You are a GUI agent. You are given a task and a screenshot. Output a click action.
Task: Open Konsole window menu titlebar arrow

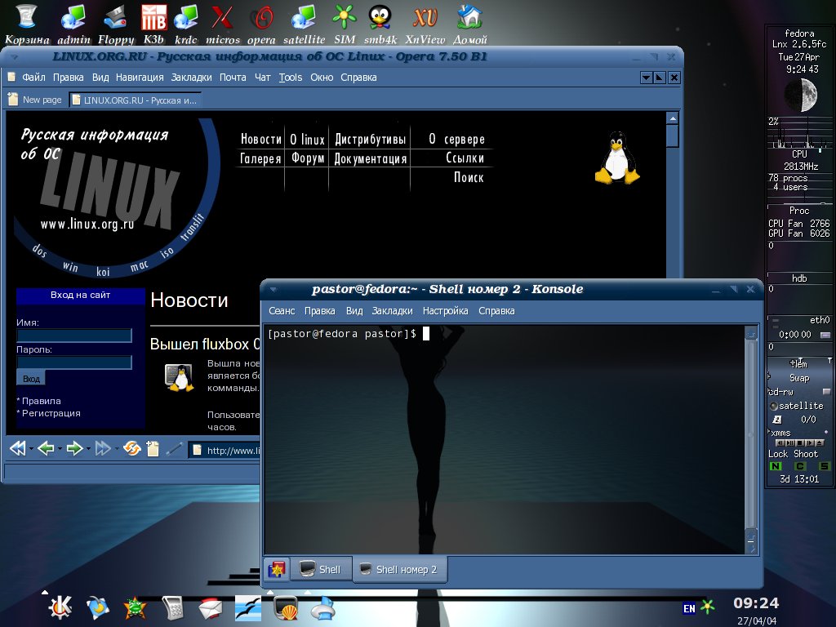[x=273, y=290]
